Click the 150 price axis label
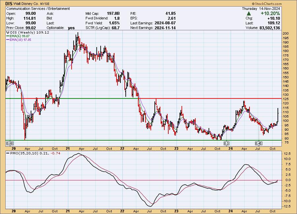The height and width of the screenshot is (214, 297). pyautogui.click(x=285, y=77)
